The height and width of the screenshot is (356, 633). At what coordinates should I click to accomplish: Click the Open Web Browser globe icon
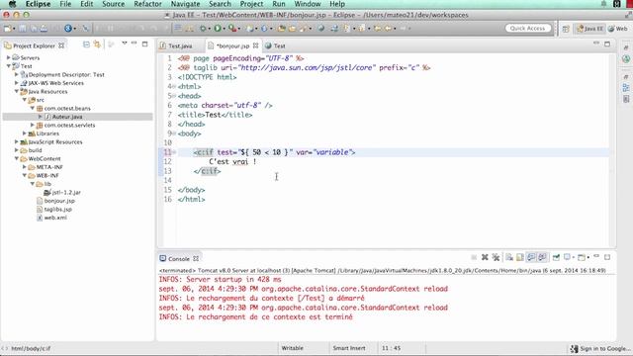coord(321,29)
